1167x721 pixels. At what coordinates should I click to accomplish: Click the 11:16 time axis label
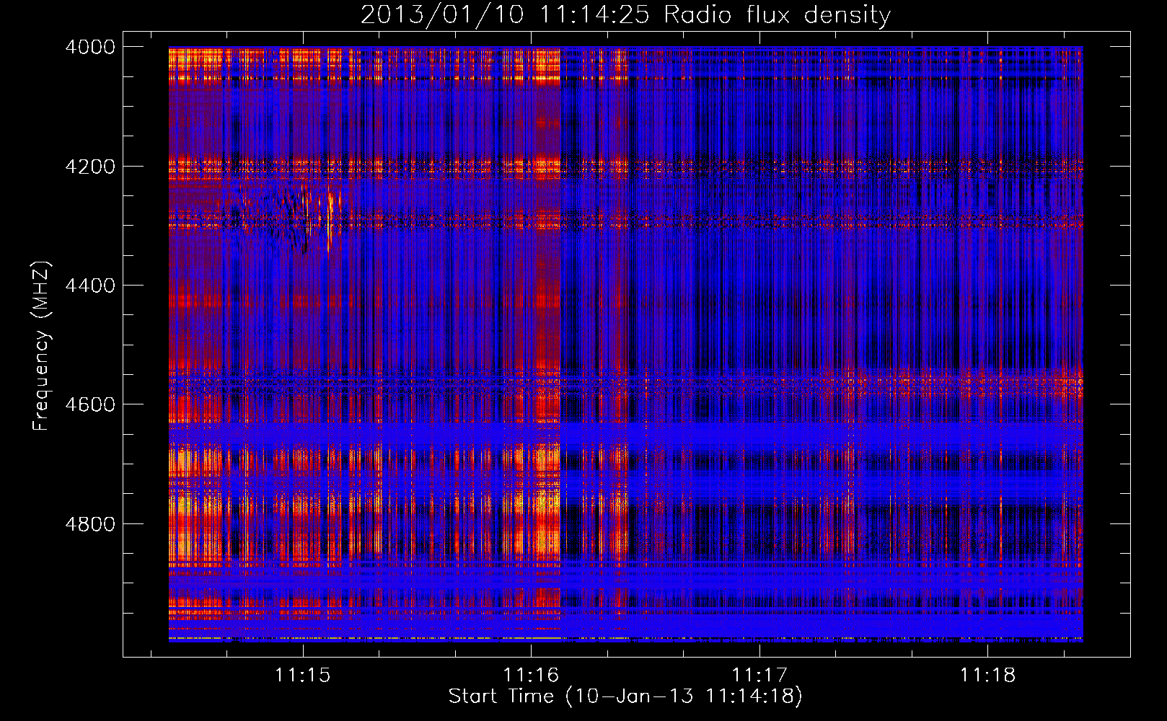531,675
